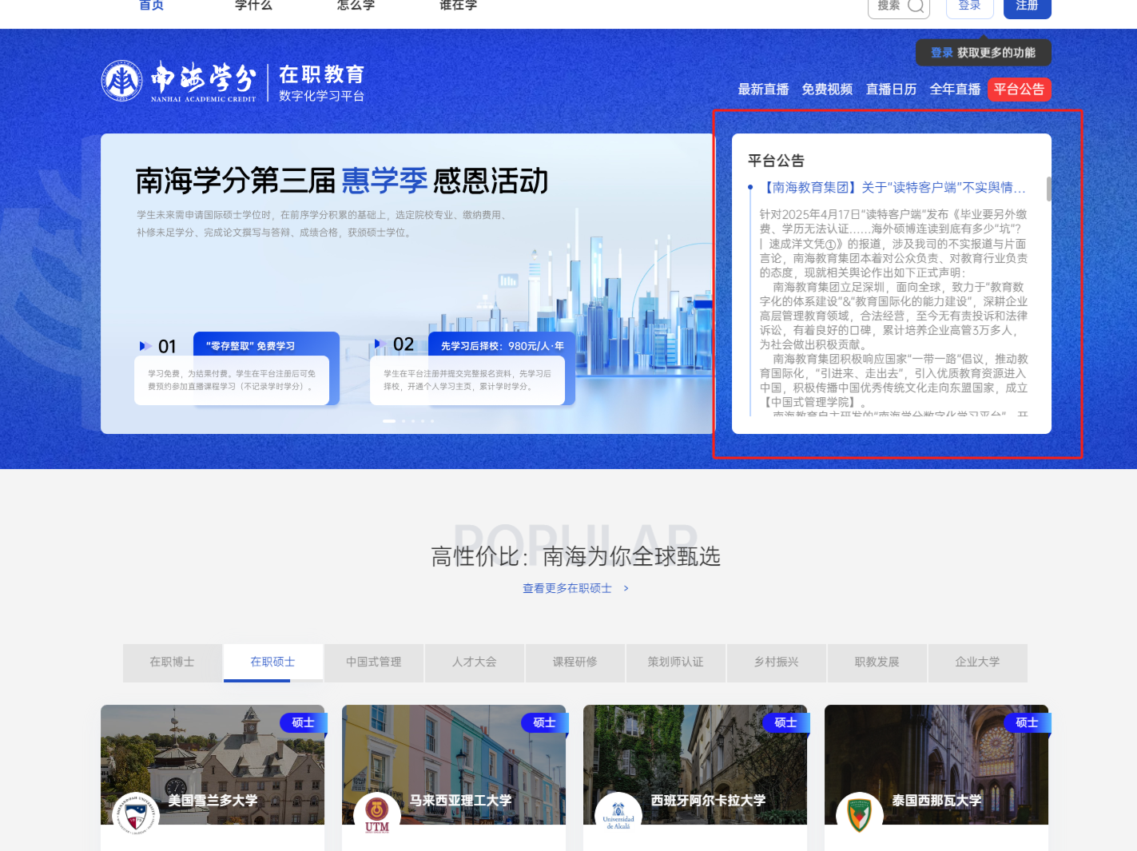Click 硕士 badge on 西班牙阿尔卡拉大学 card
The width and height of the screenshot is (1137, 851).
coord(786,722)
